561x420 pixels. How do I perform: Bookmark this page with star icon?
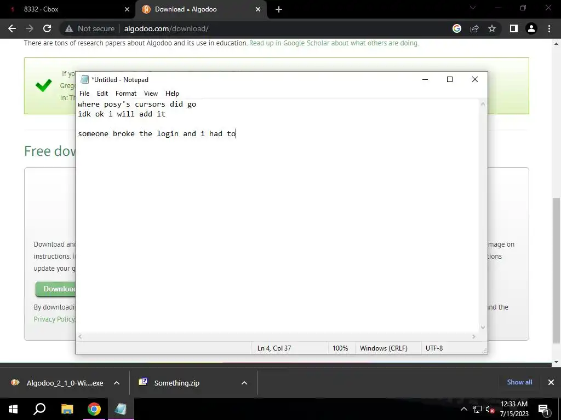[492, 28]
